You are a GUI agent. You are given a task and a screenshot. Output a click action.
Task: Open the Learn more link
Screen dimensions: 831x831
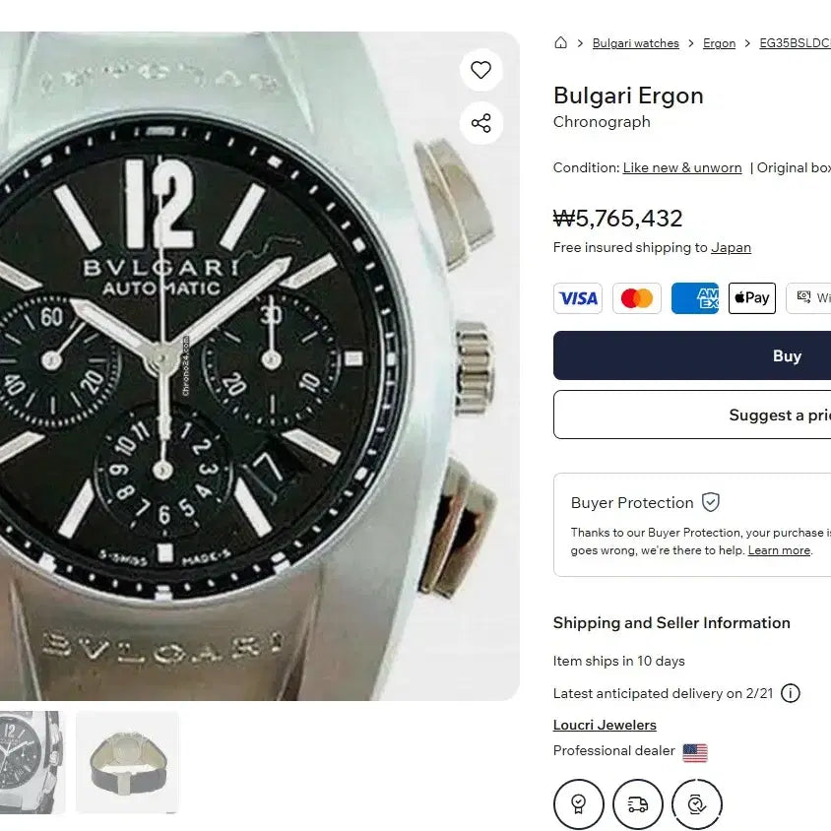coord(779,550)
